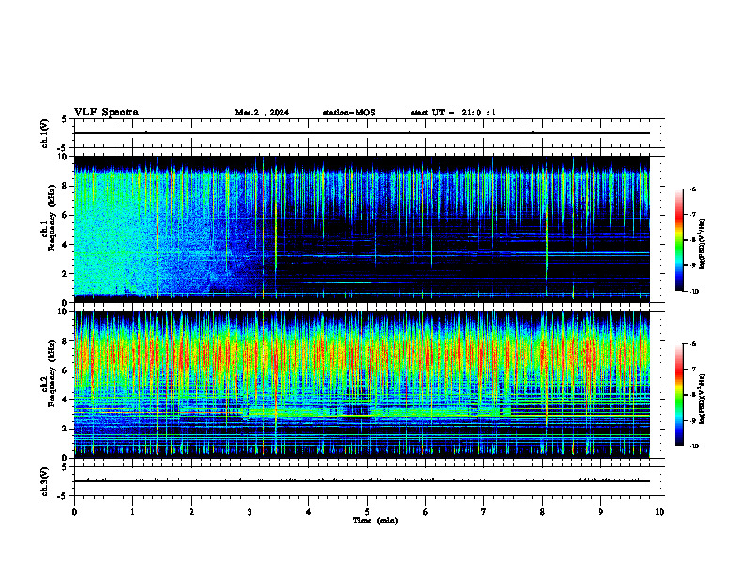
Task: Click the "4" tick on ch.2 frequency axis
Action: pos(65,400)
